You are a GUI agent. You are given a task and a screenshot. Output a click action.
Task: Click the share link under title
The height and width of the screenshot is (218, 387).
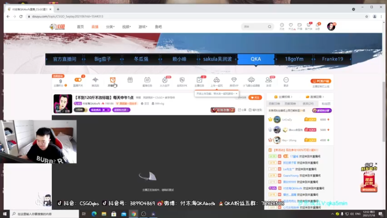pyautogui.click(x=242, y=110)
